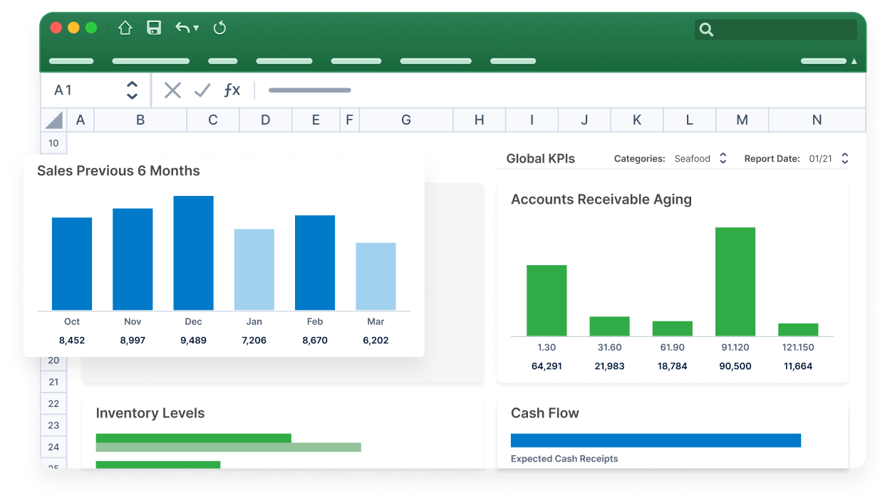Select row 22 header
The width and height of the screenshot is (890, 503).
click(x=53, y=404)
